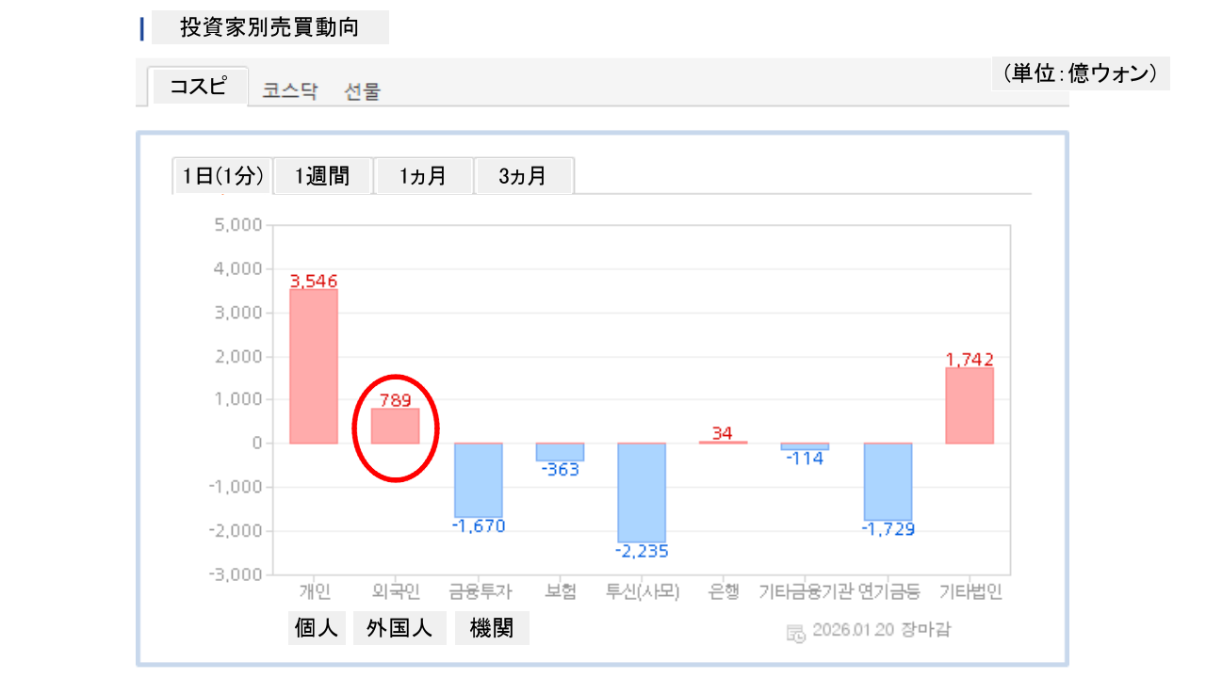This screenshot has width=1206, height=678.
Task: Click the 투신(사모) bar at -2,235
Action: (642, 492)
